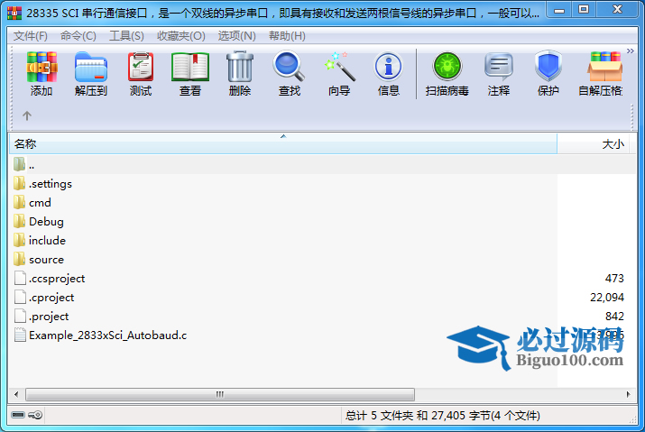This screenshot has height=432, width=645.
Task: Click the .cproject file name
Action: point(51,298)
